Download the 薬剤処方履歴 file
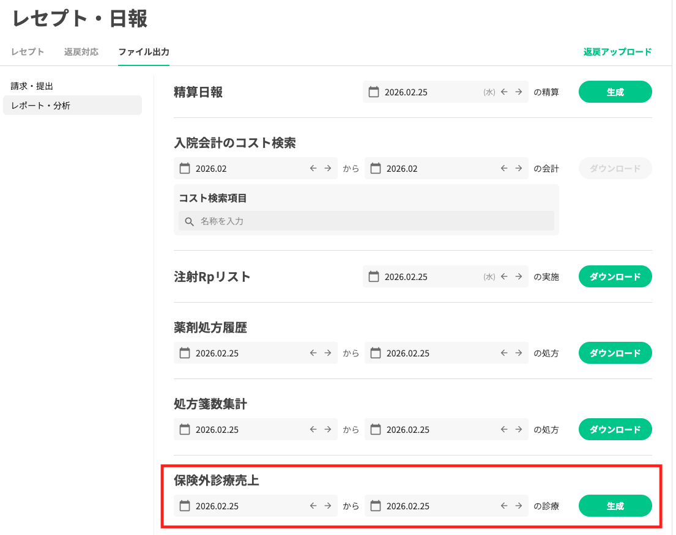The height and width of the screenshot is (535, 676). [615, 353]
